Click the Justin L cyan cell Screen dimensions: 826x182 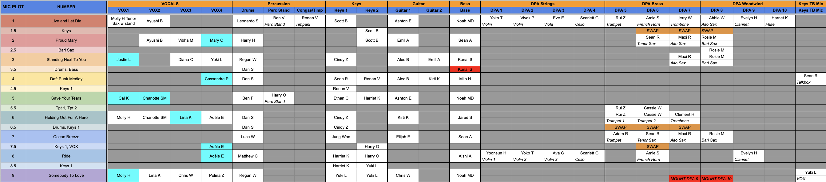pyautogui.click(x=123, y=60)
